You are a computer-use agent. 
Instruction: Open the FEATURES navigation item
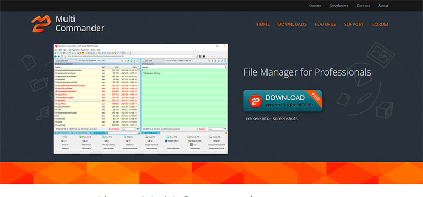click(x=325, y=24)
